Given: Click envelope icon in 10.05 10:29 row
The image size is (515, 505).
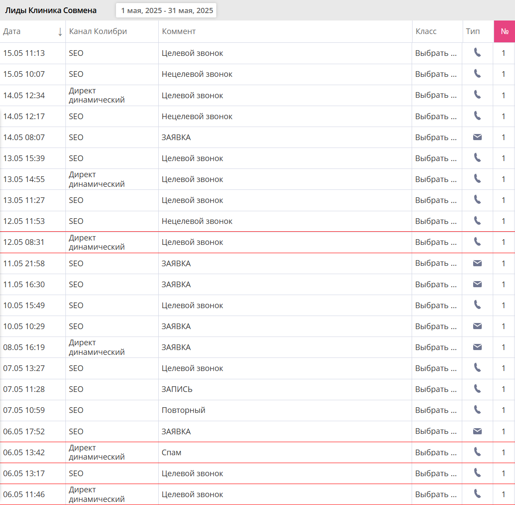Looking at the screenshot, I should (477, 326).
